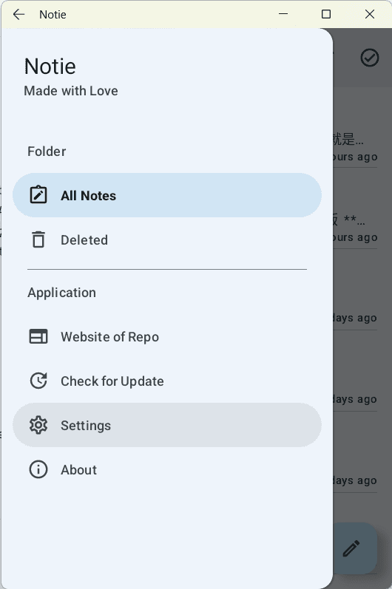
Task: Open the Deleted folder
Action: coord(167,239)
